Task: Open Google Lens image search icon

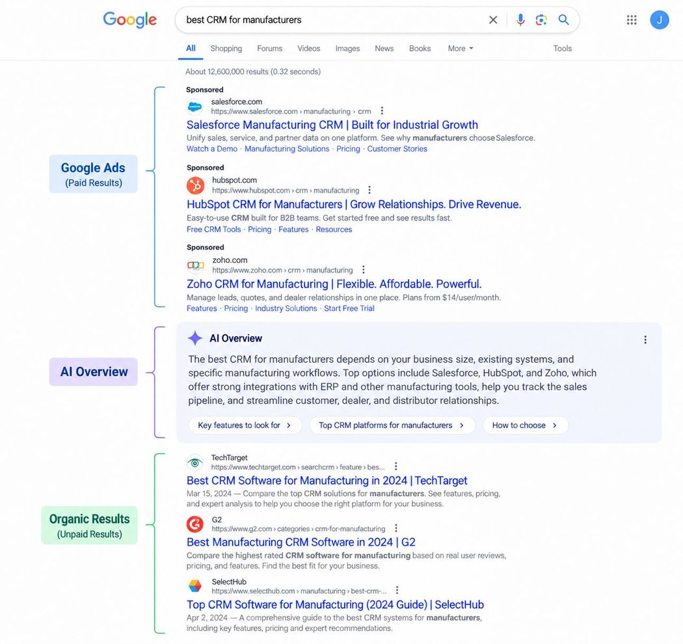Action: [x=541, y=20]
